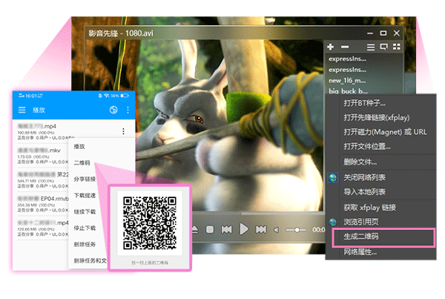The height and width of the screenshot is (299, 445).
Task: Open the mobile app hamburger menu
Action: coord(22,110)
